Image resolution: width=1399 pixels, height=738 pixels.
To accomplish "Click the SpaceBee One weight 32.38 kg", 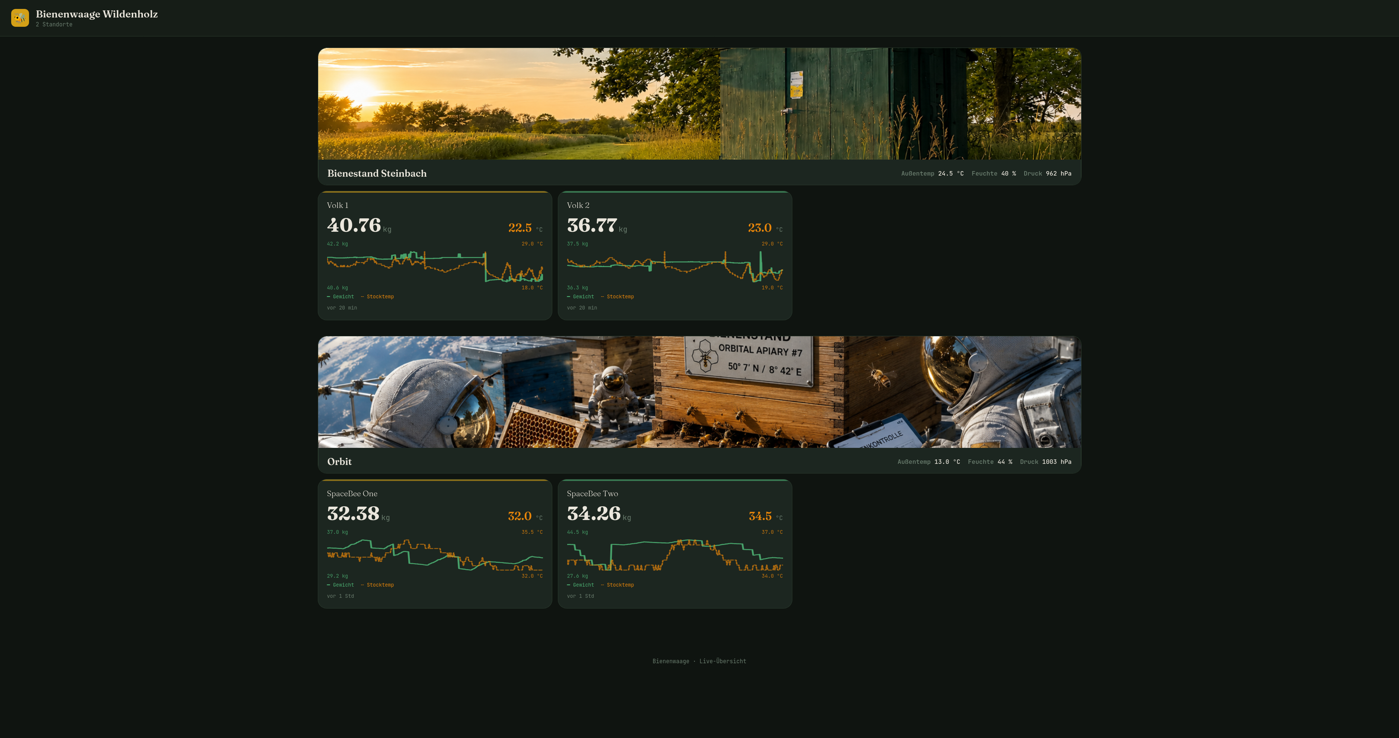I will (x=358, y=513).
